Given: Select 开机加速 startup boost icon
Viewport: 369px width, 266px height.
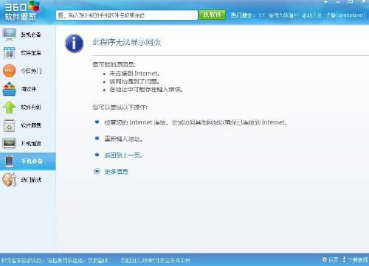Looking at the screenshot, I should (10, 143).
